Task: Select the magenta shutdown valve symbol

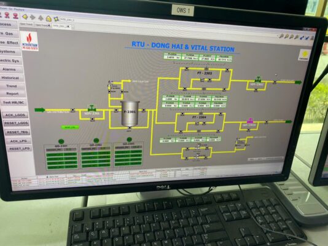Action: point(250,121)
